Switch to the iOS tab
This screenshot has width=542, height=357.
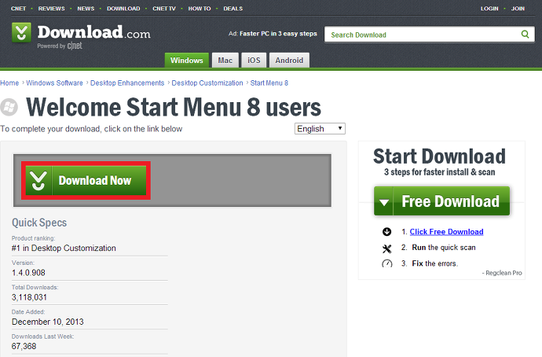pos(254,61)
